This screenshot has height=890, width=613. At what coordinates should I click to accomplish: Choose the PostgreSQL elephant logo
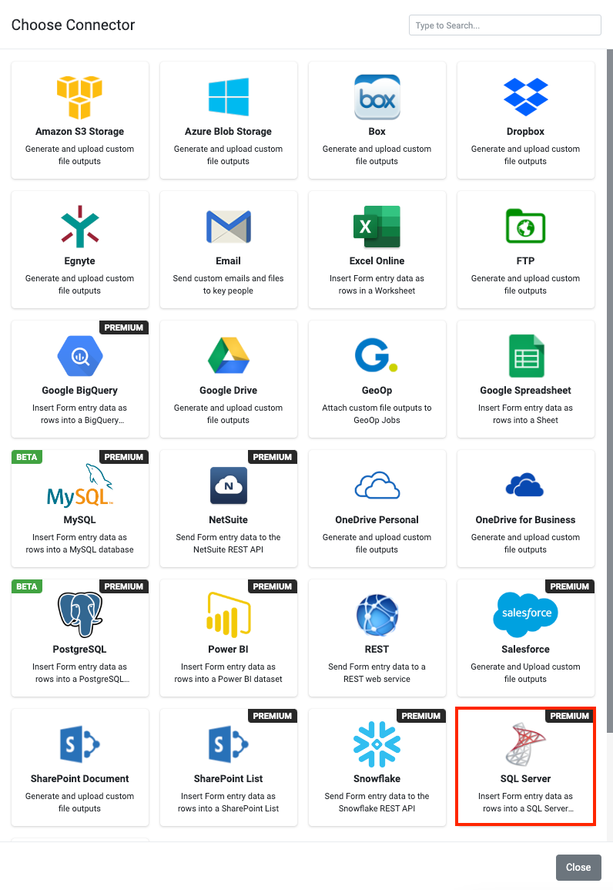[x=80, y=614]
